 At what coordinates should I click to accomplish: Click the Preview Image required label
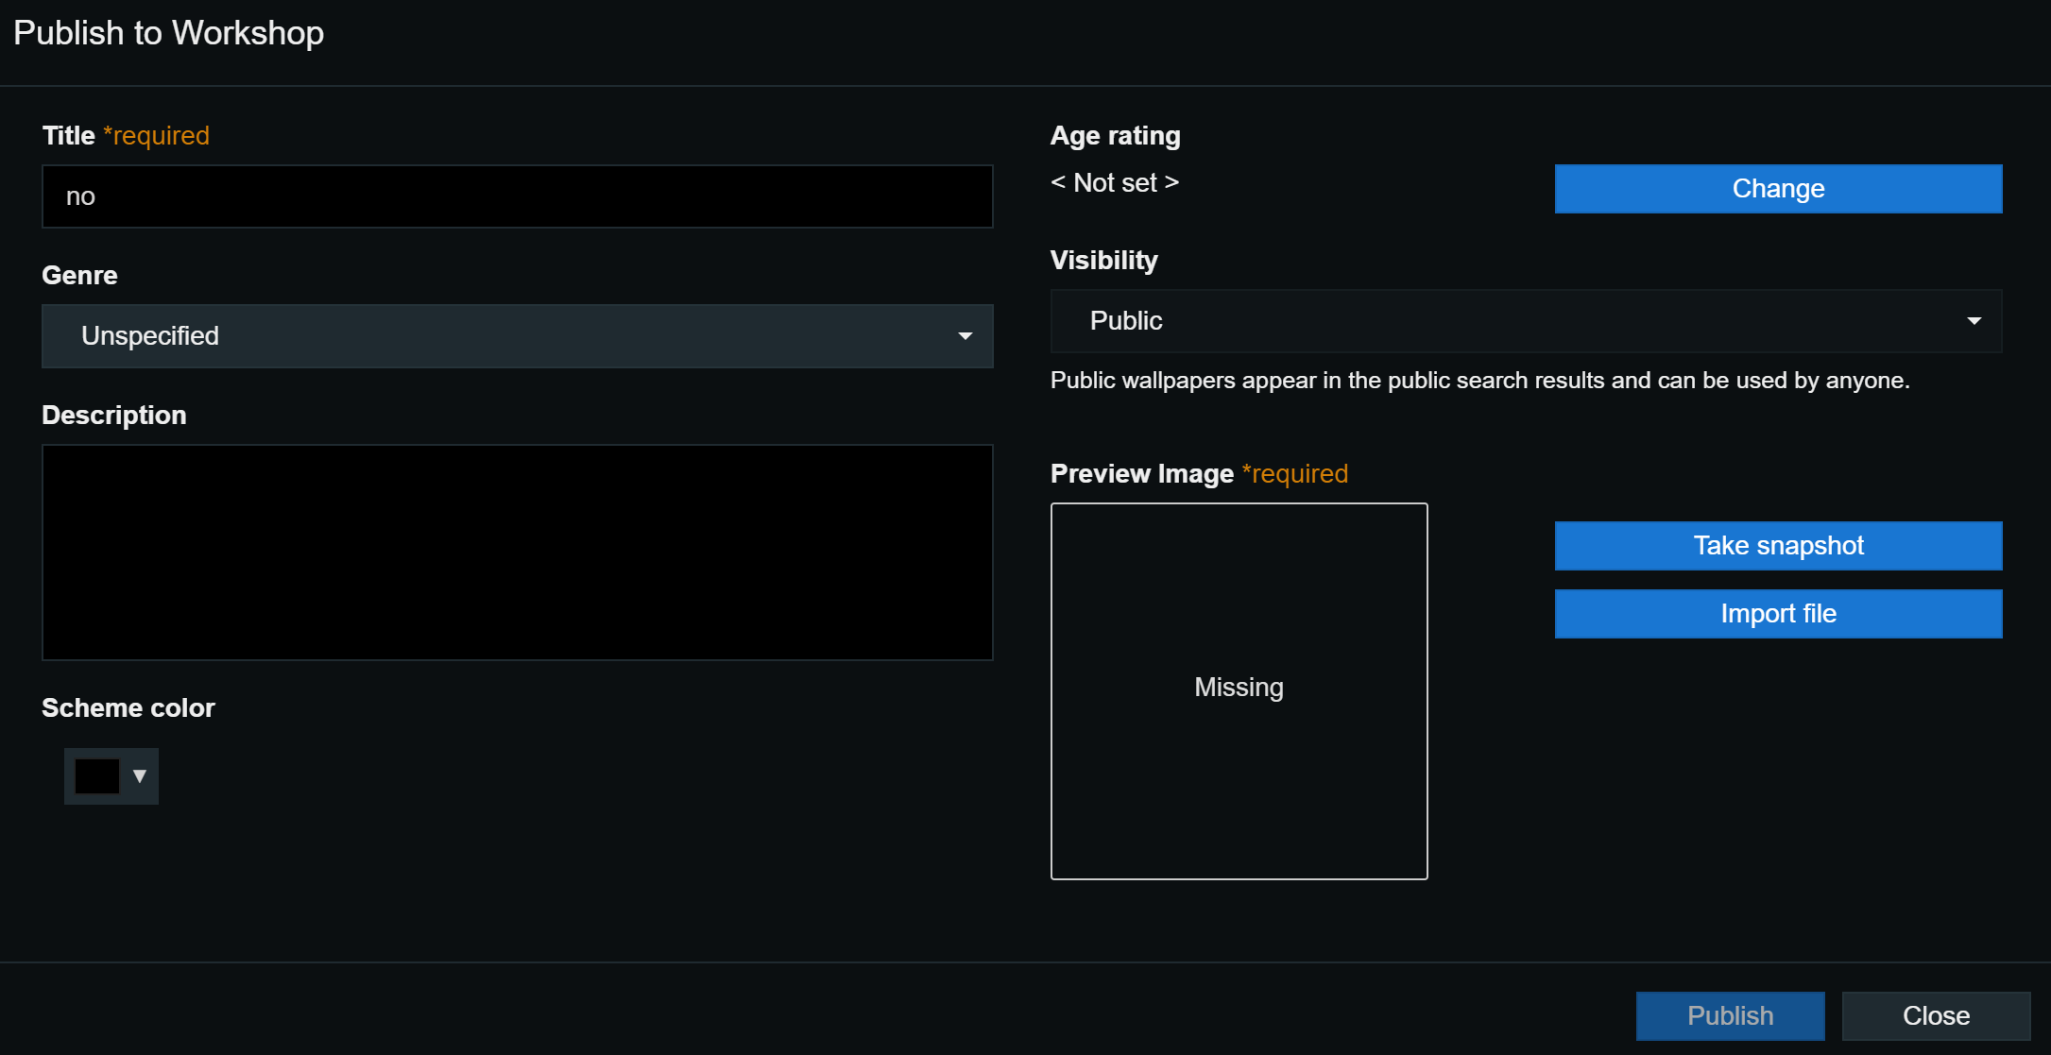[1198, 473]
